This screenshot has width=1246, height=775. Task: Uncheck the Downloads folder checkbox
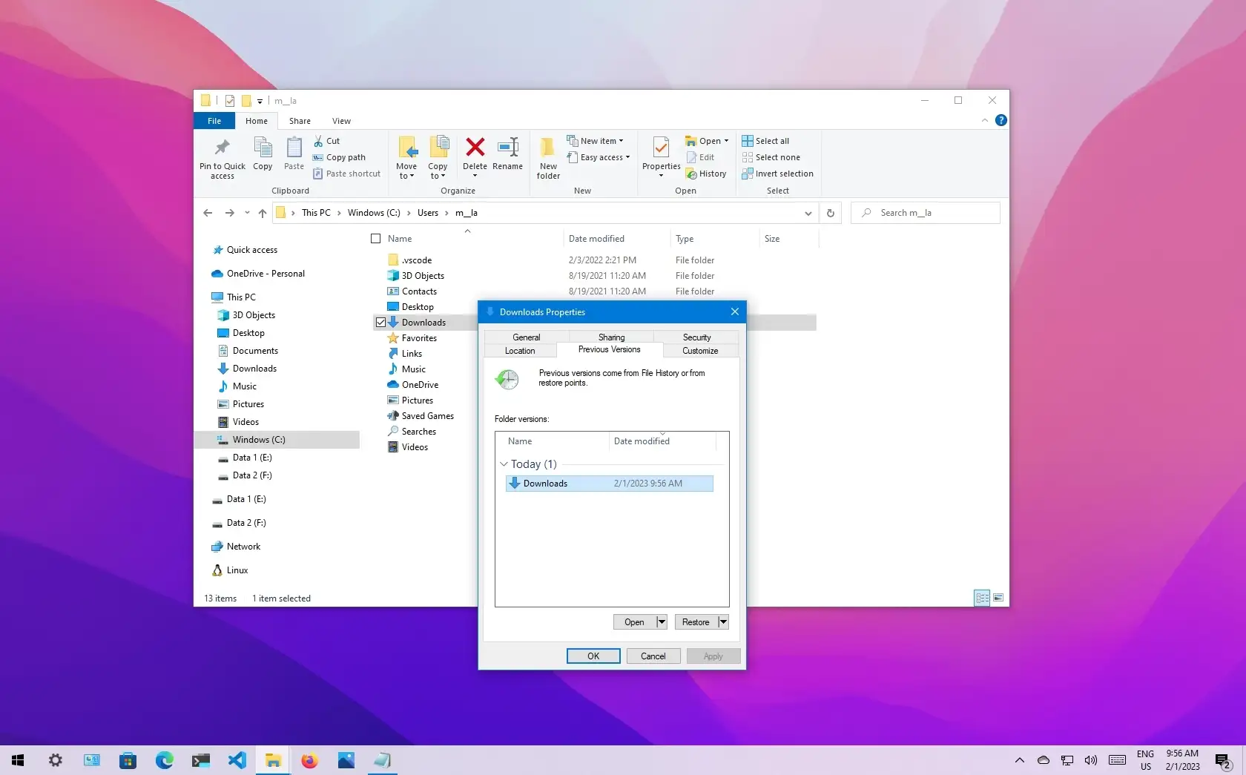pos(380,323)
